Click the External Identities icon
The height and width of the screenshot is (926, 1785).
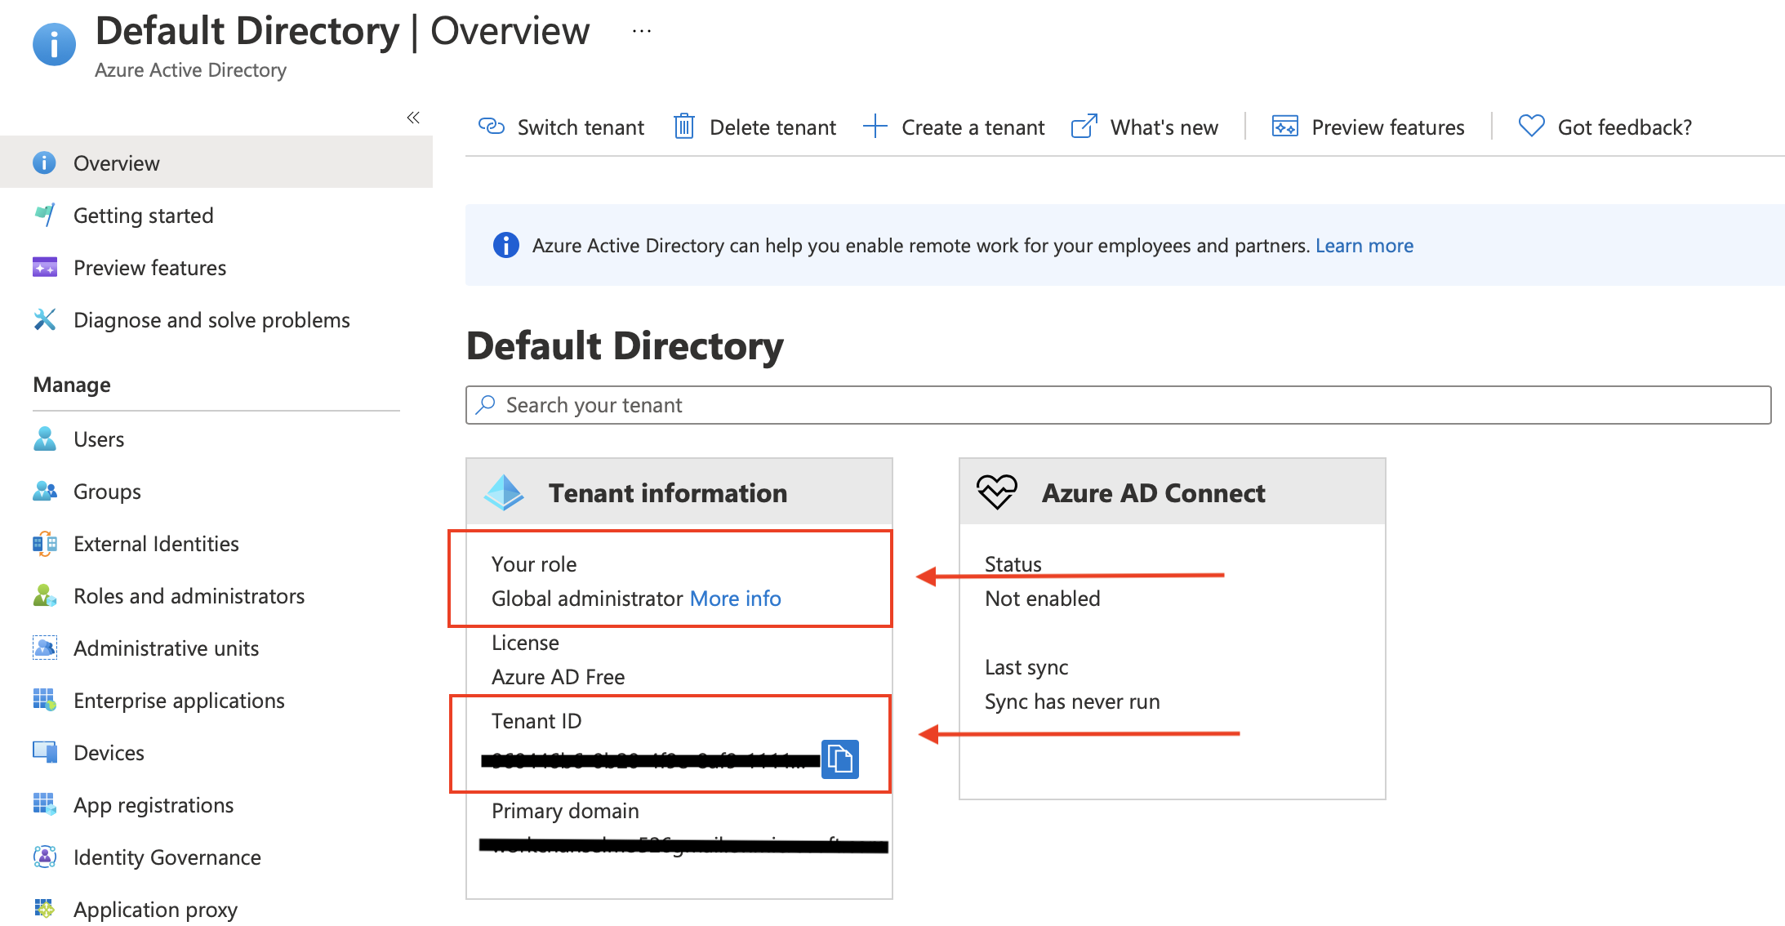[44, 543]
